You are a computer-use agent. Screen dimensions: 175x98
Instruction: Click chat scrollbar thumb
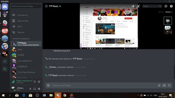pos(174,72)
